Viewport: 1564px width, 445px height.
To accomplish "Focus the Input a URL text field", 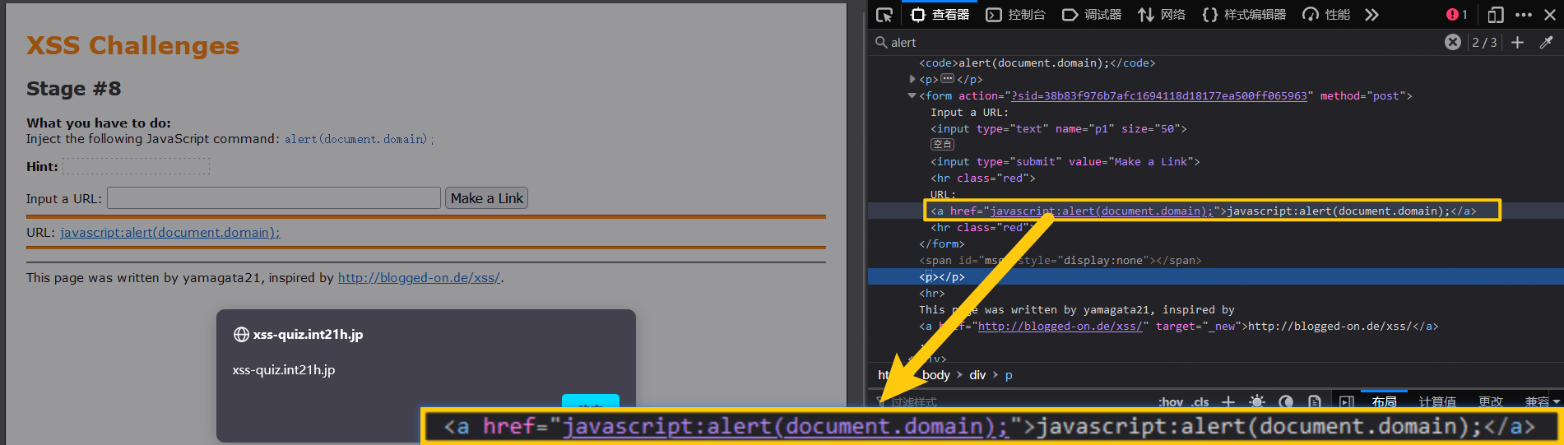I will (274, 198).
